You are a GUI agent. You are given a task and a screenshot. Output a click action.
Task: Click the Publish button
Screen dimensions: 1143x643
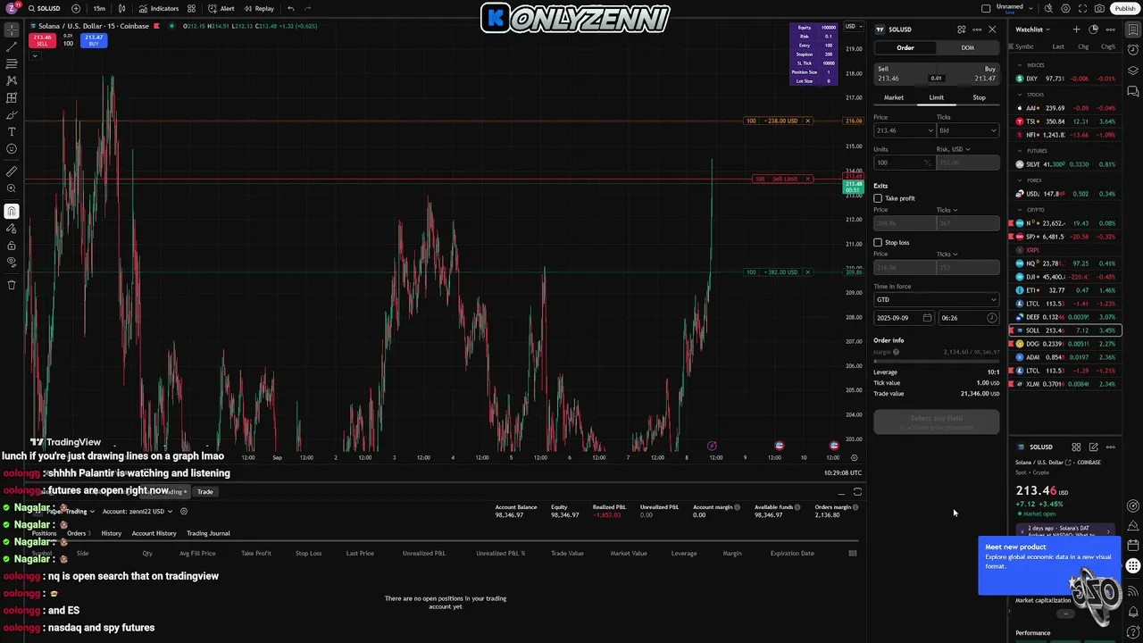[x=1124, y=8]
